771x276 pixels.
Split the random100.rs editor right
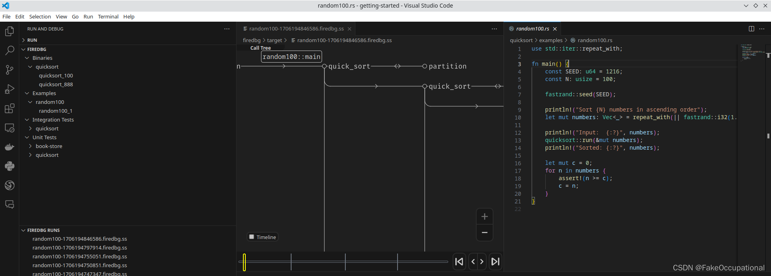(751, 29)
